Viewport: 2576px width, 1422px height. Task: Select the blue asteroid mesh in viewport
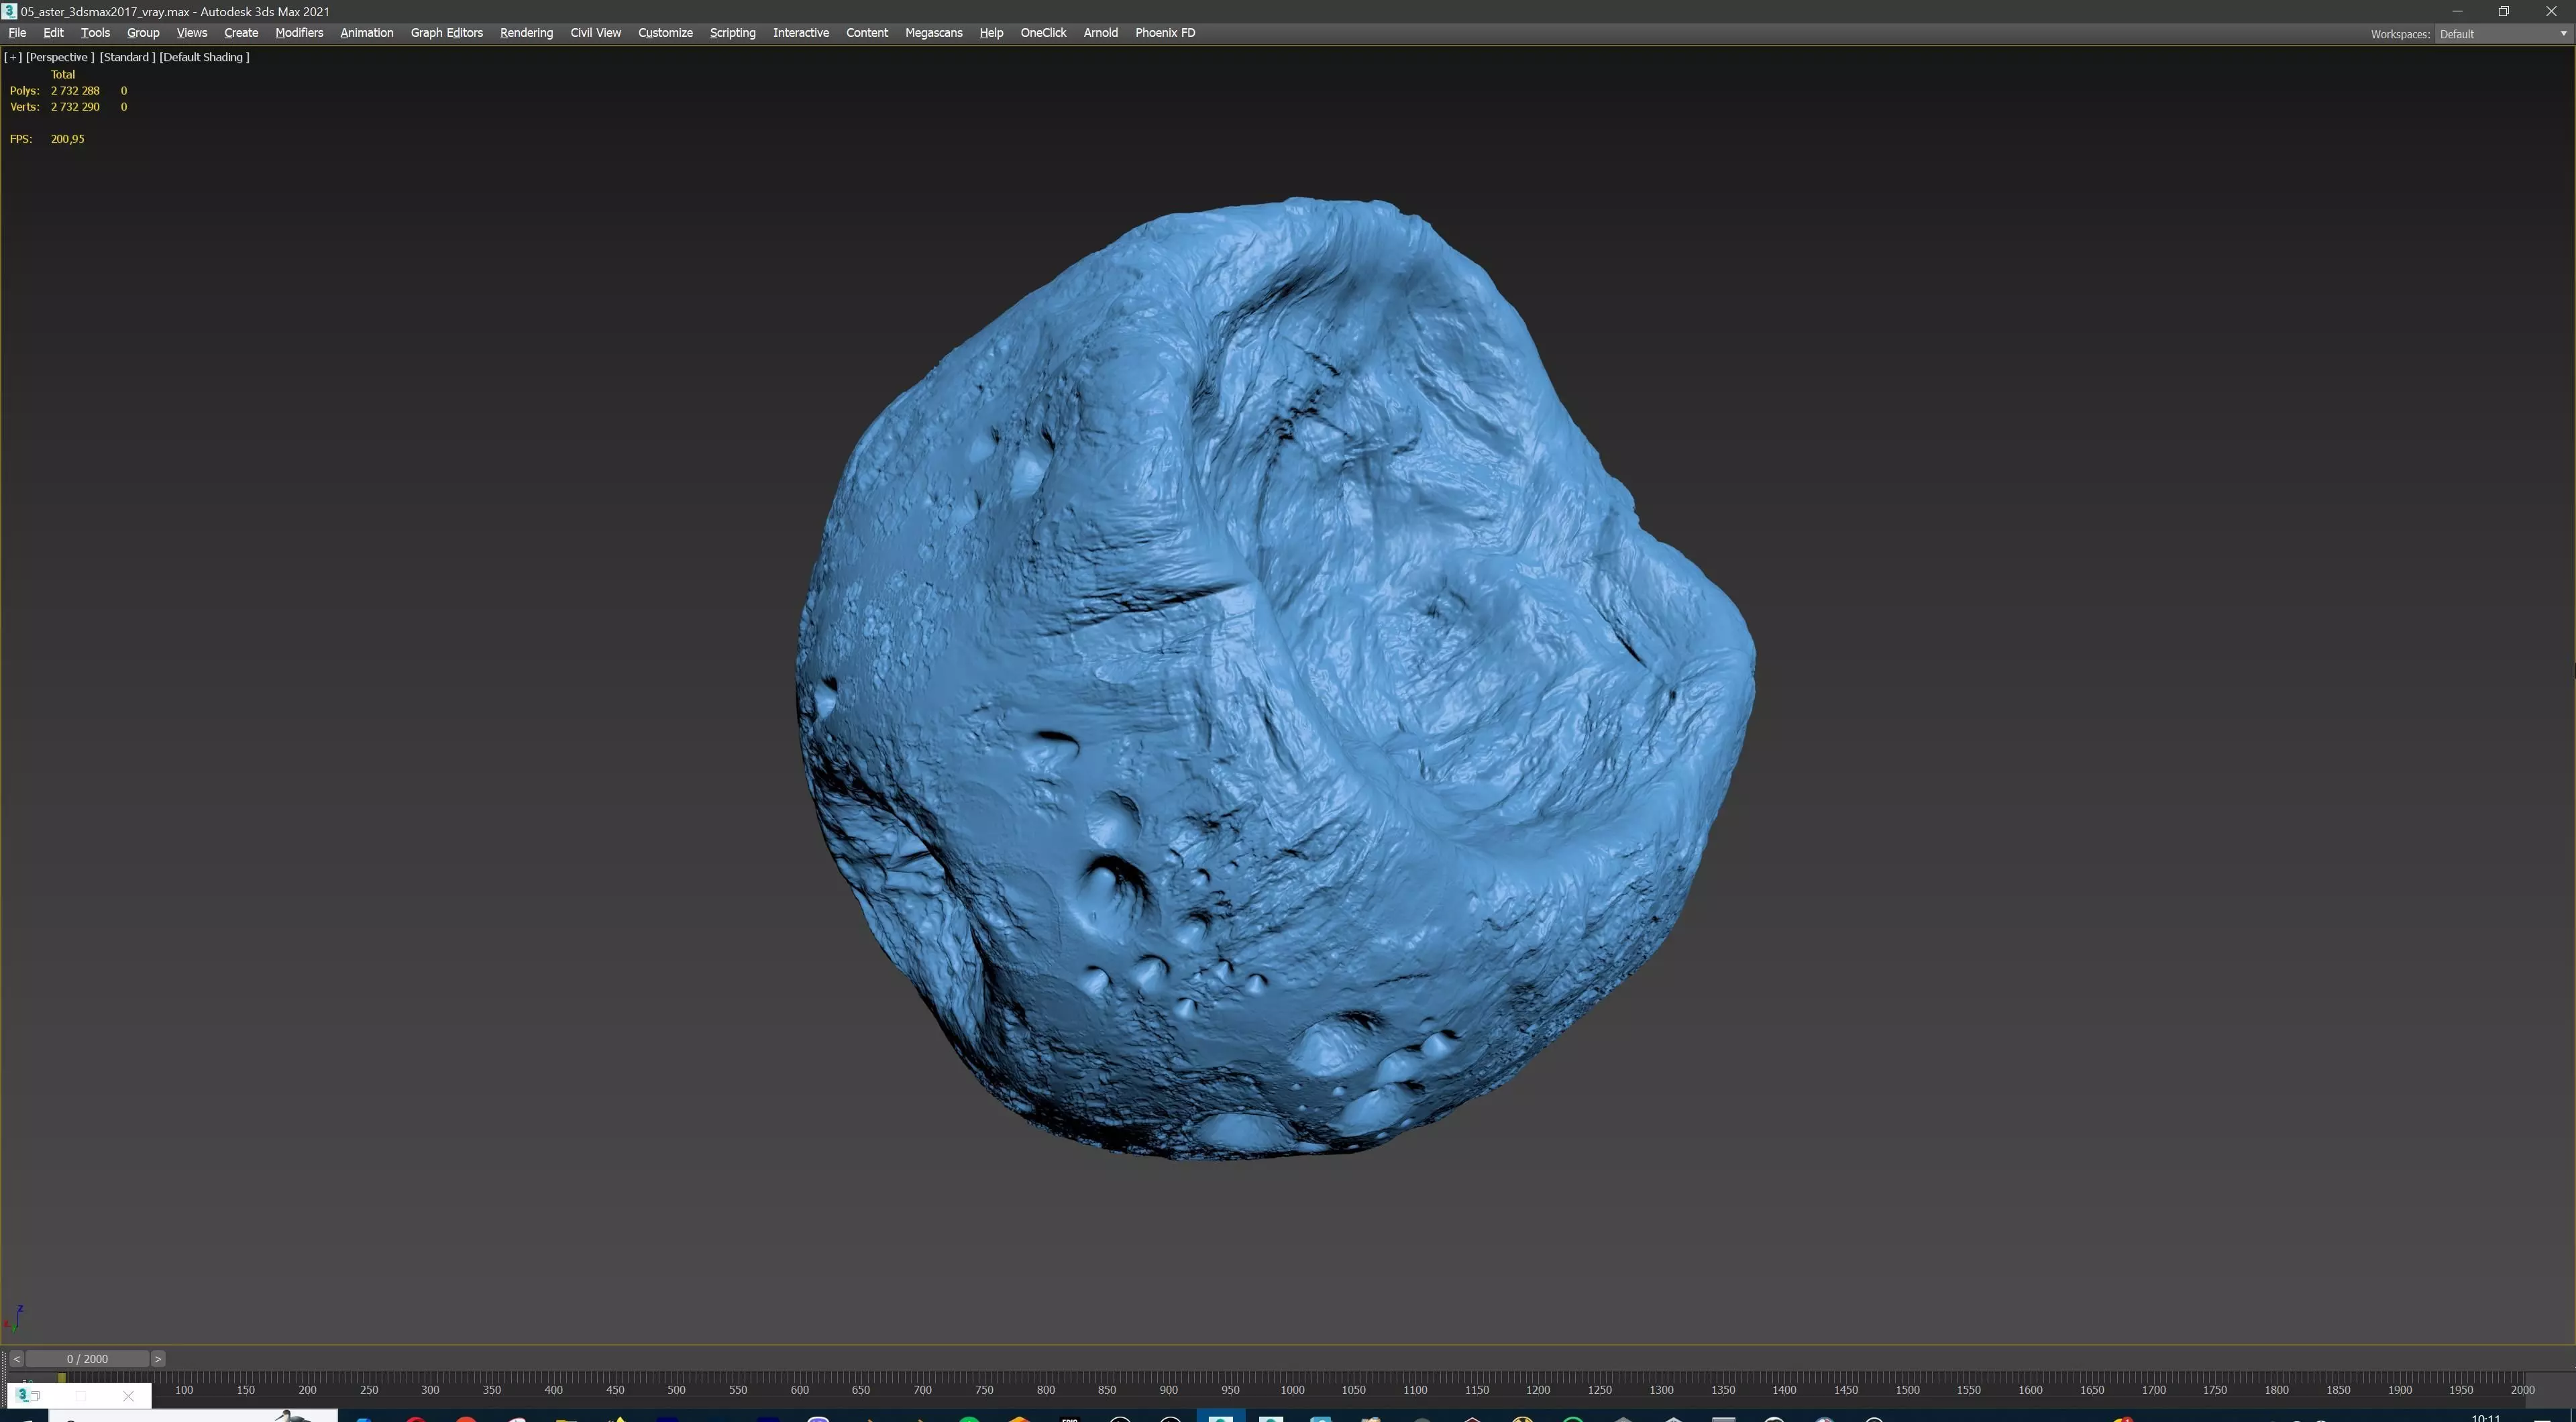pyautogui.click(x=1275, y=680)
